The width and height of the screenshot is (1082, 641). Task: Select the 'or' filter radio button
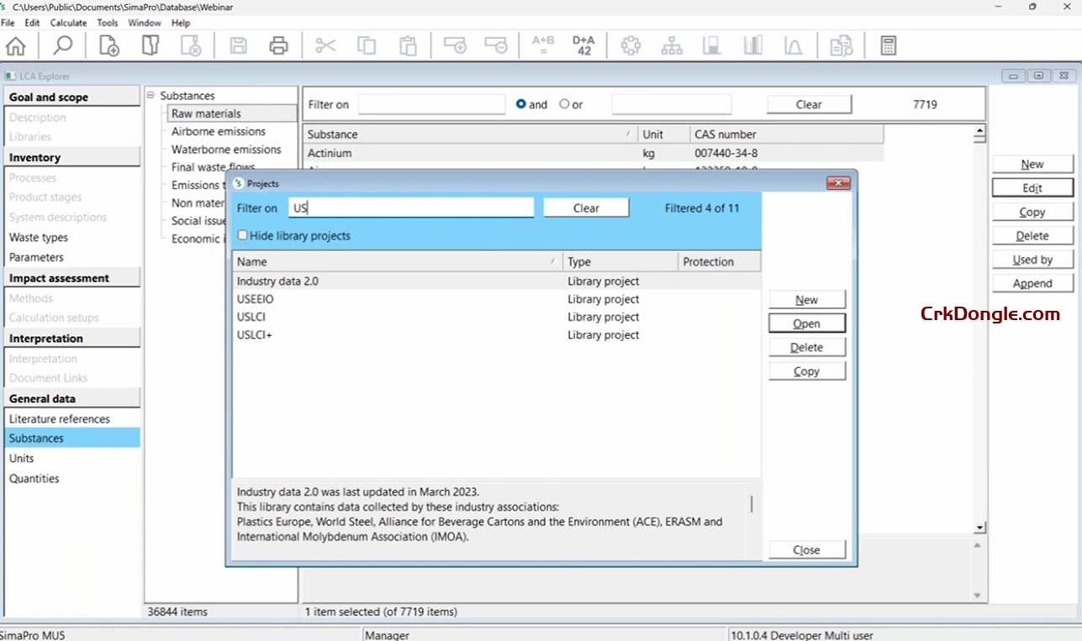(x=565, y=104)
